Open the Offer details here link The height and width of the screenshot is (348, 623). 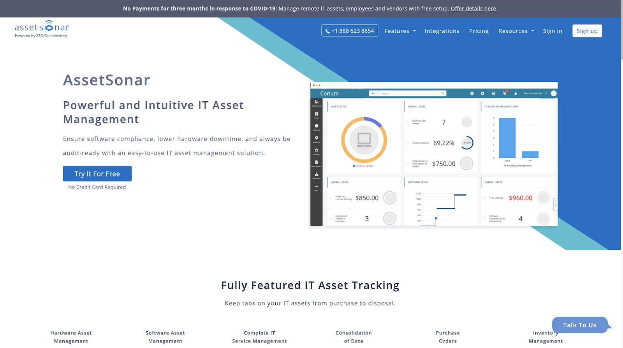click(473, 9)
